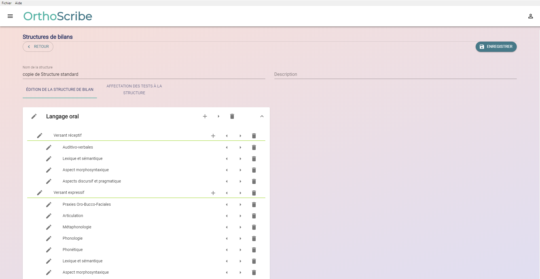
Task: Switch to Affectation des tests tab
Action: 134,89
